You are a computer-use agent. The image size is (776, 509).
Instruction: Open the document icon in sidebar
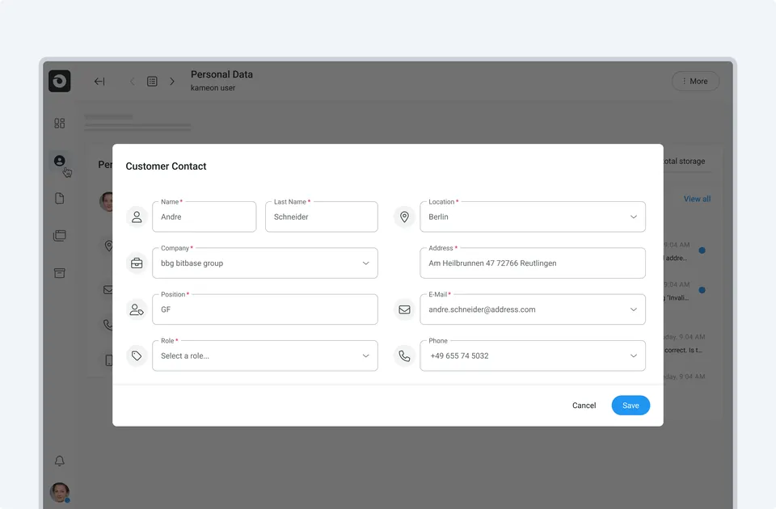point(59,199)
